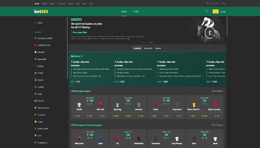Open the Boxing sport category

tap(40, 66)
